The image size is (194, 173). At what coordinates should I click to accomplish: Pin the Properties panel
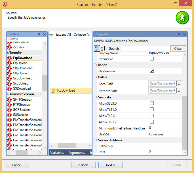click(179, 34)
